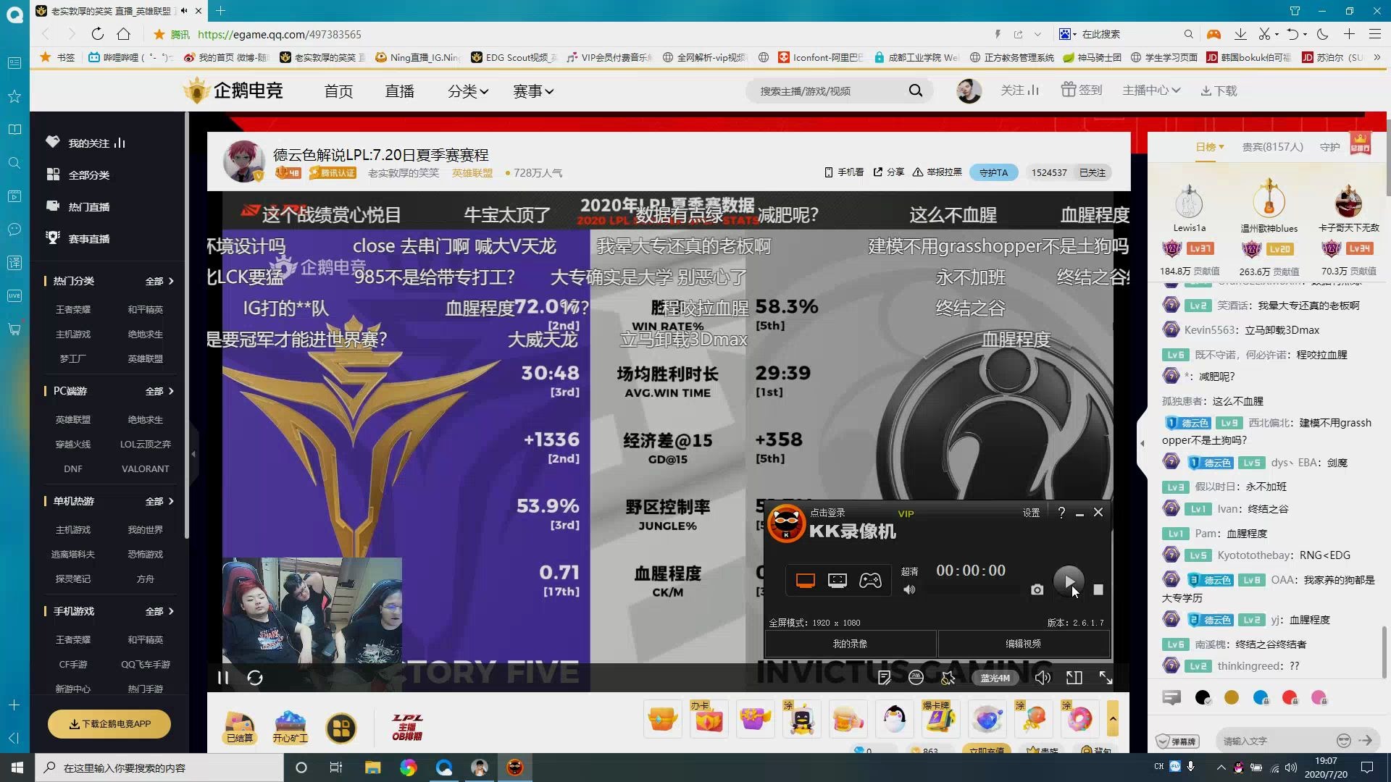
Task: Select the red danmaku color
Action: 1290,697
